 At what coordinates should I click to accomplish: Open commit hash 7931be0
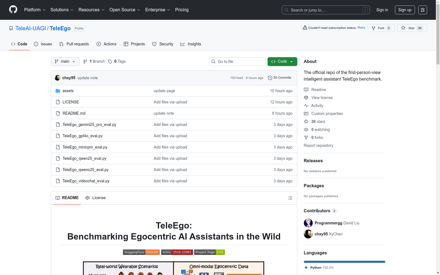(x=237, y=78)
